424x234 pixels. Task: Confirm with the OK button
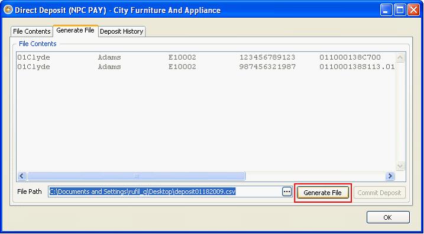click(x=388, y=217)
